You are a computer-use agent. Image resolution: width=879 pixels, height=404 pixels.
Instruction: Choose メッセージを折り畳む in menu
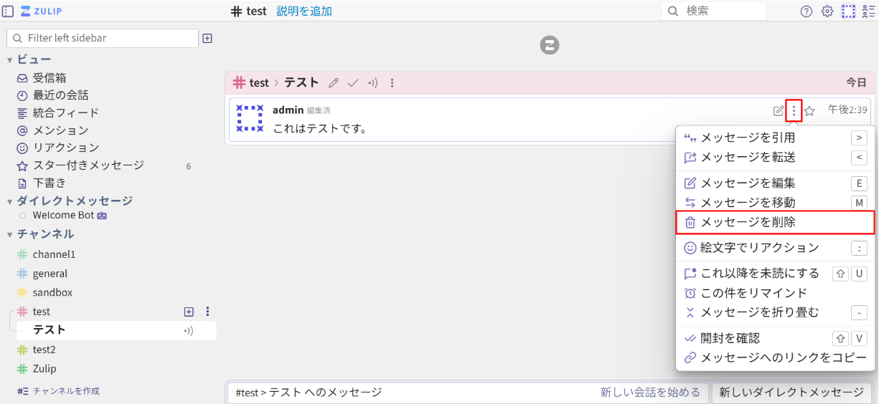[775, 312]
